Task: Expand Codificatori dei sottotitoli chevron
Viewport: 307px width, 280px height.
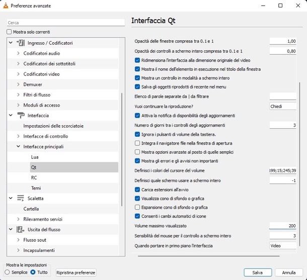Action: click(18, 63)
